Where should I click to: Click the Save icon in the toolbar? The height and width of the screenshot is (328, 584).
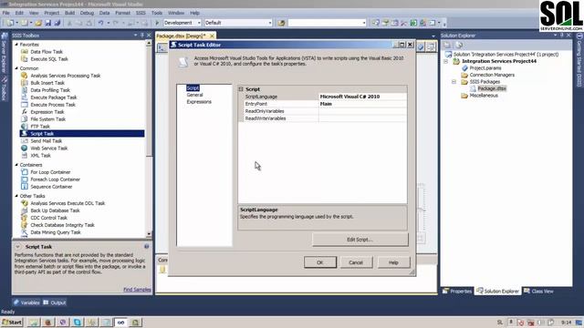pyautogui.click(x=47, y=23)
